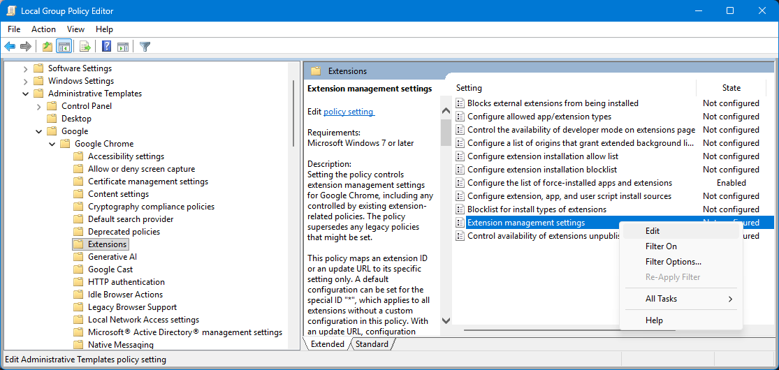Select Control the availability of developer mode row
Viewport: 779px width, 370px height.
pyautogui.click(x=615, y=130)
